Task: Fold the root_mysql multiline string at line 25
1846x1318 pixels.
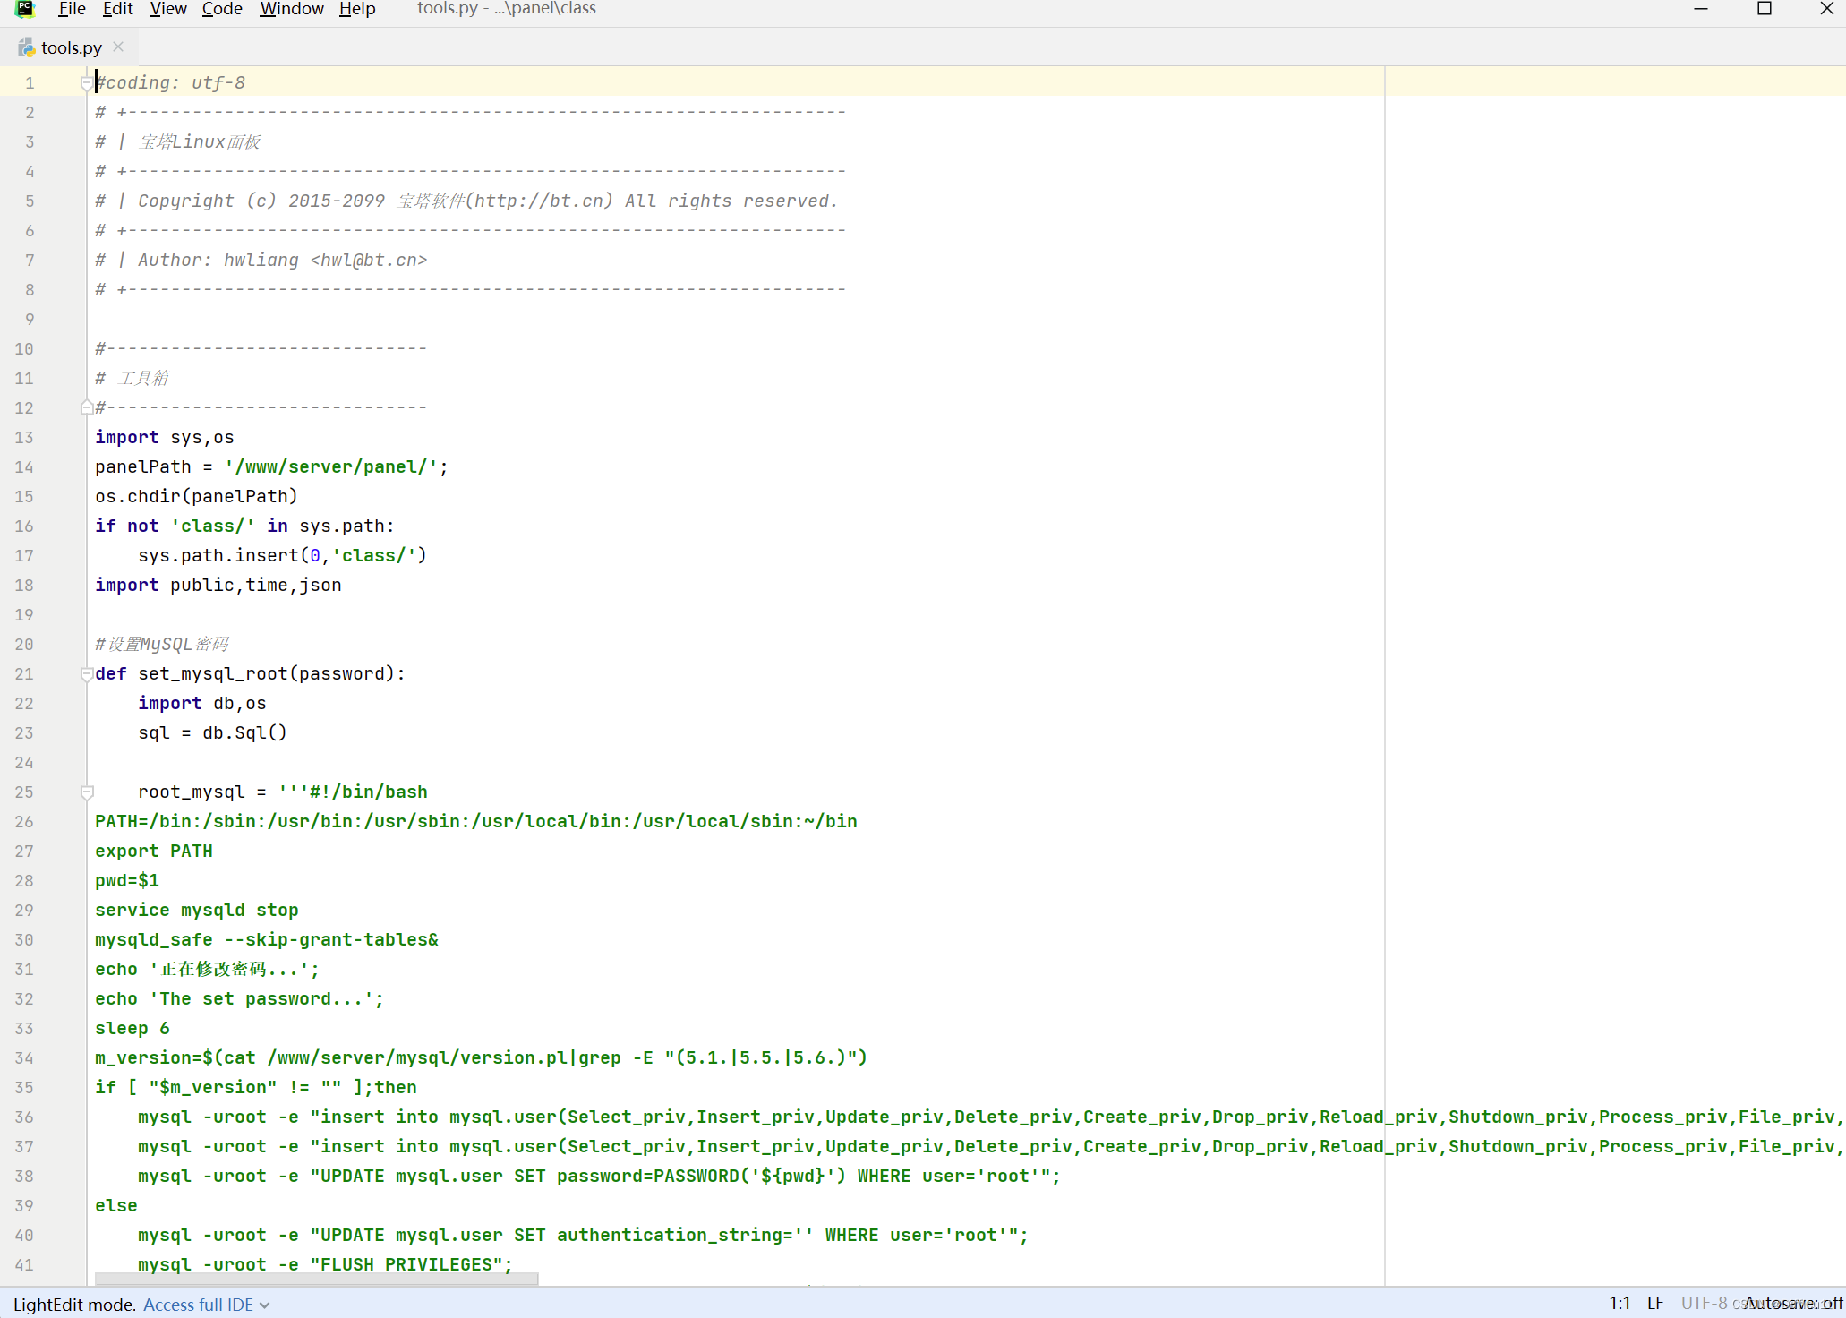Action: point(87,792)
